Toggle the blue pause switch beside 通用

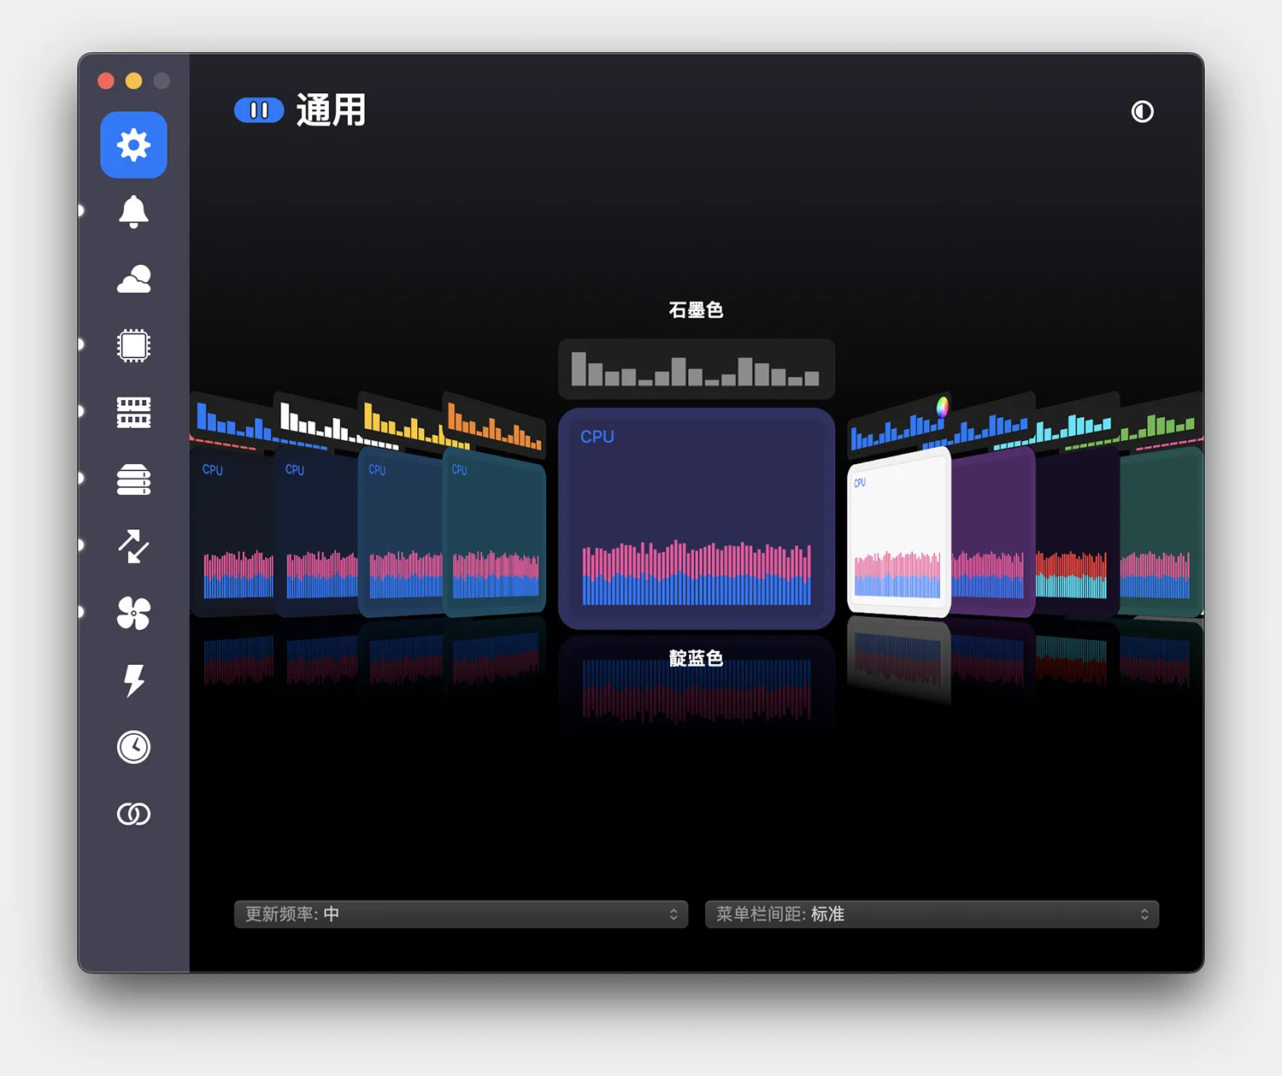(x=259, y=110)
